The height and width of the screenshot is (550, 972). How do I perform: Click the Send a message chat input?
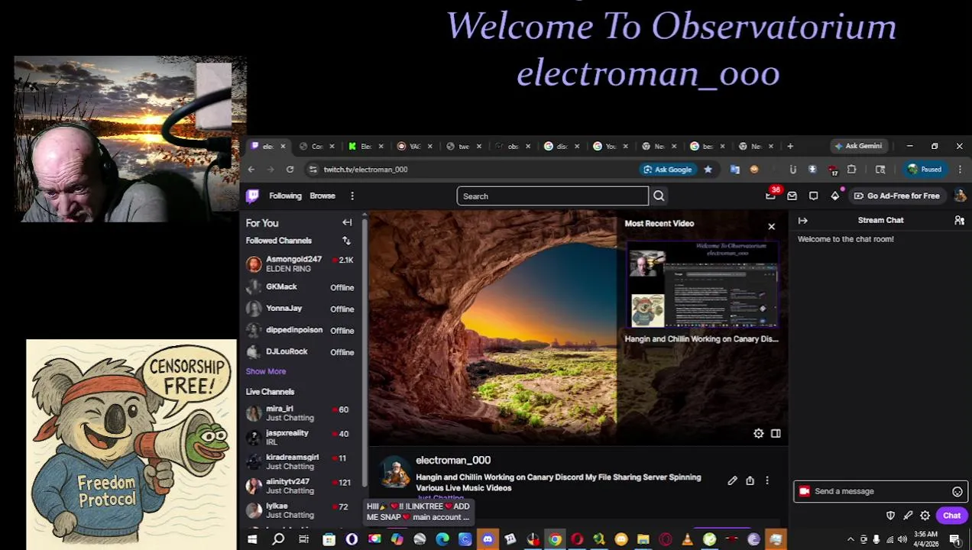click(x=881, y=492)
